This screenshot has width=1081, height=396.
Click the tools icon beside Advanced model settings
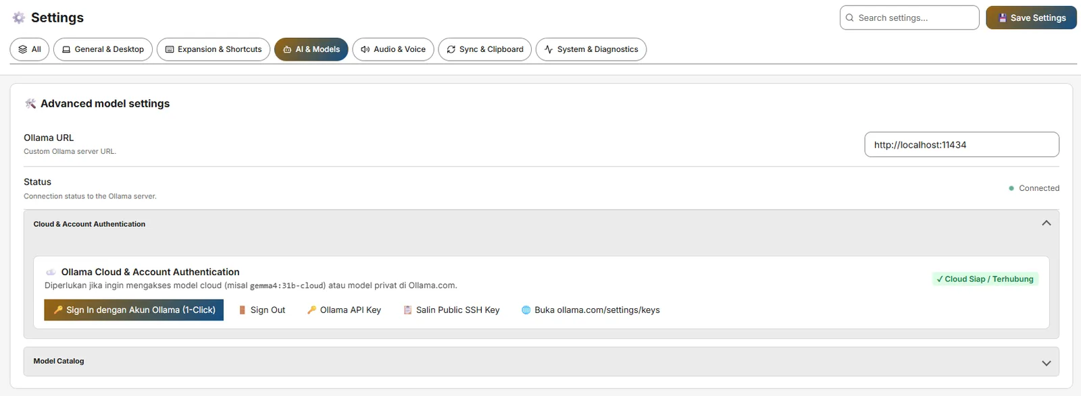click(30, 103)
